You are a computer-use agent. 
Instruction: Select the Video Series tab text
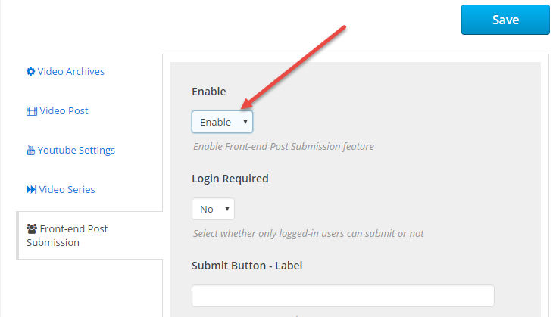[67, 189]
